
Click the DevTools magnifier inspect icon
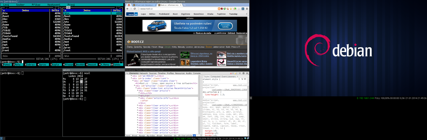pos(127,73)
